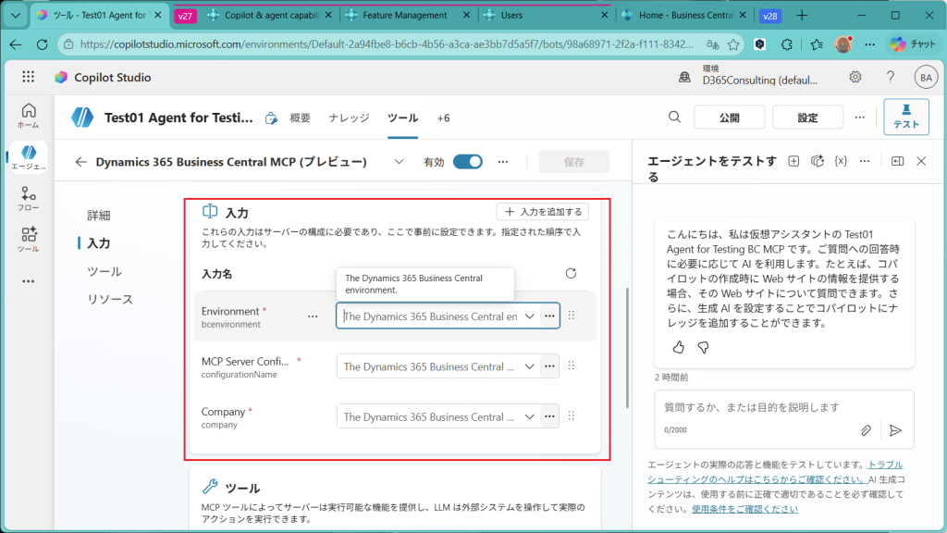This screenshot has height=533, width=947.
Task: Toggle the 有効 switch off
Action: 468,162
